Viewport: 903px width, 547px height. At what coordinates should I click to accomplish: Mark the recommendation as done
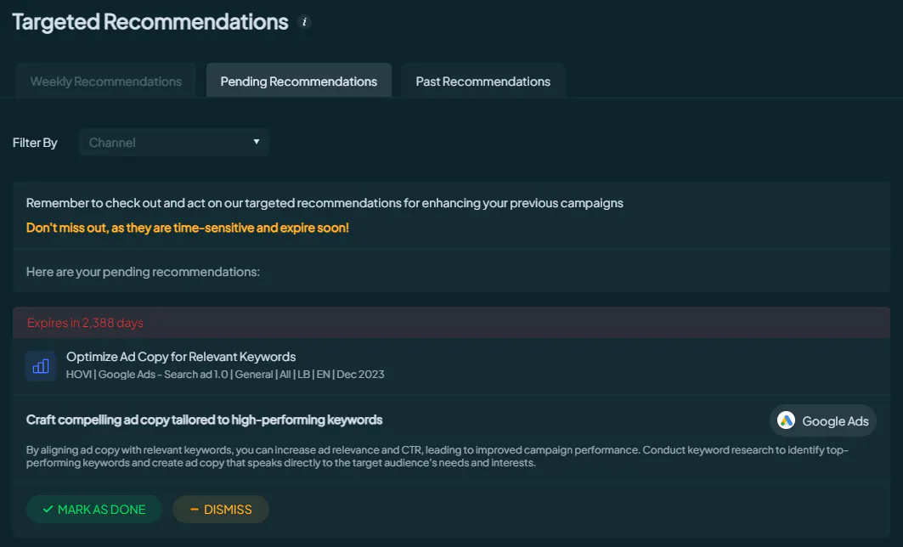[94, 509]
